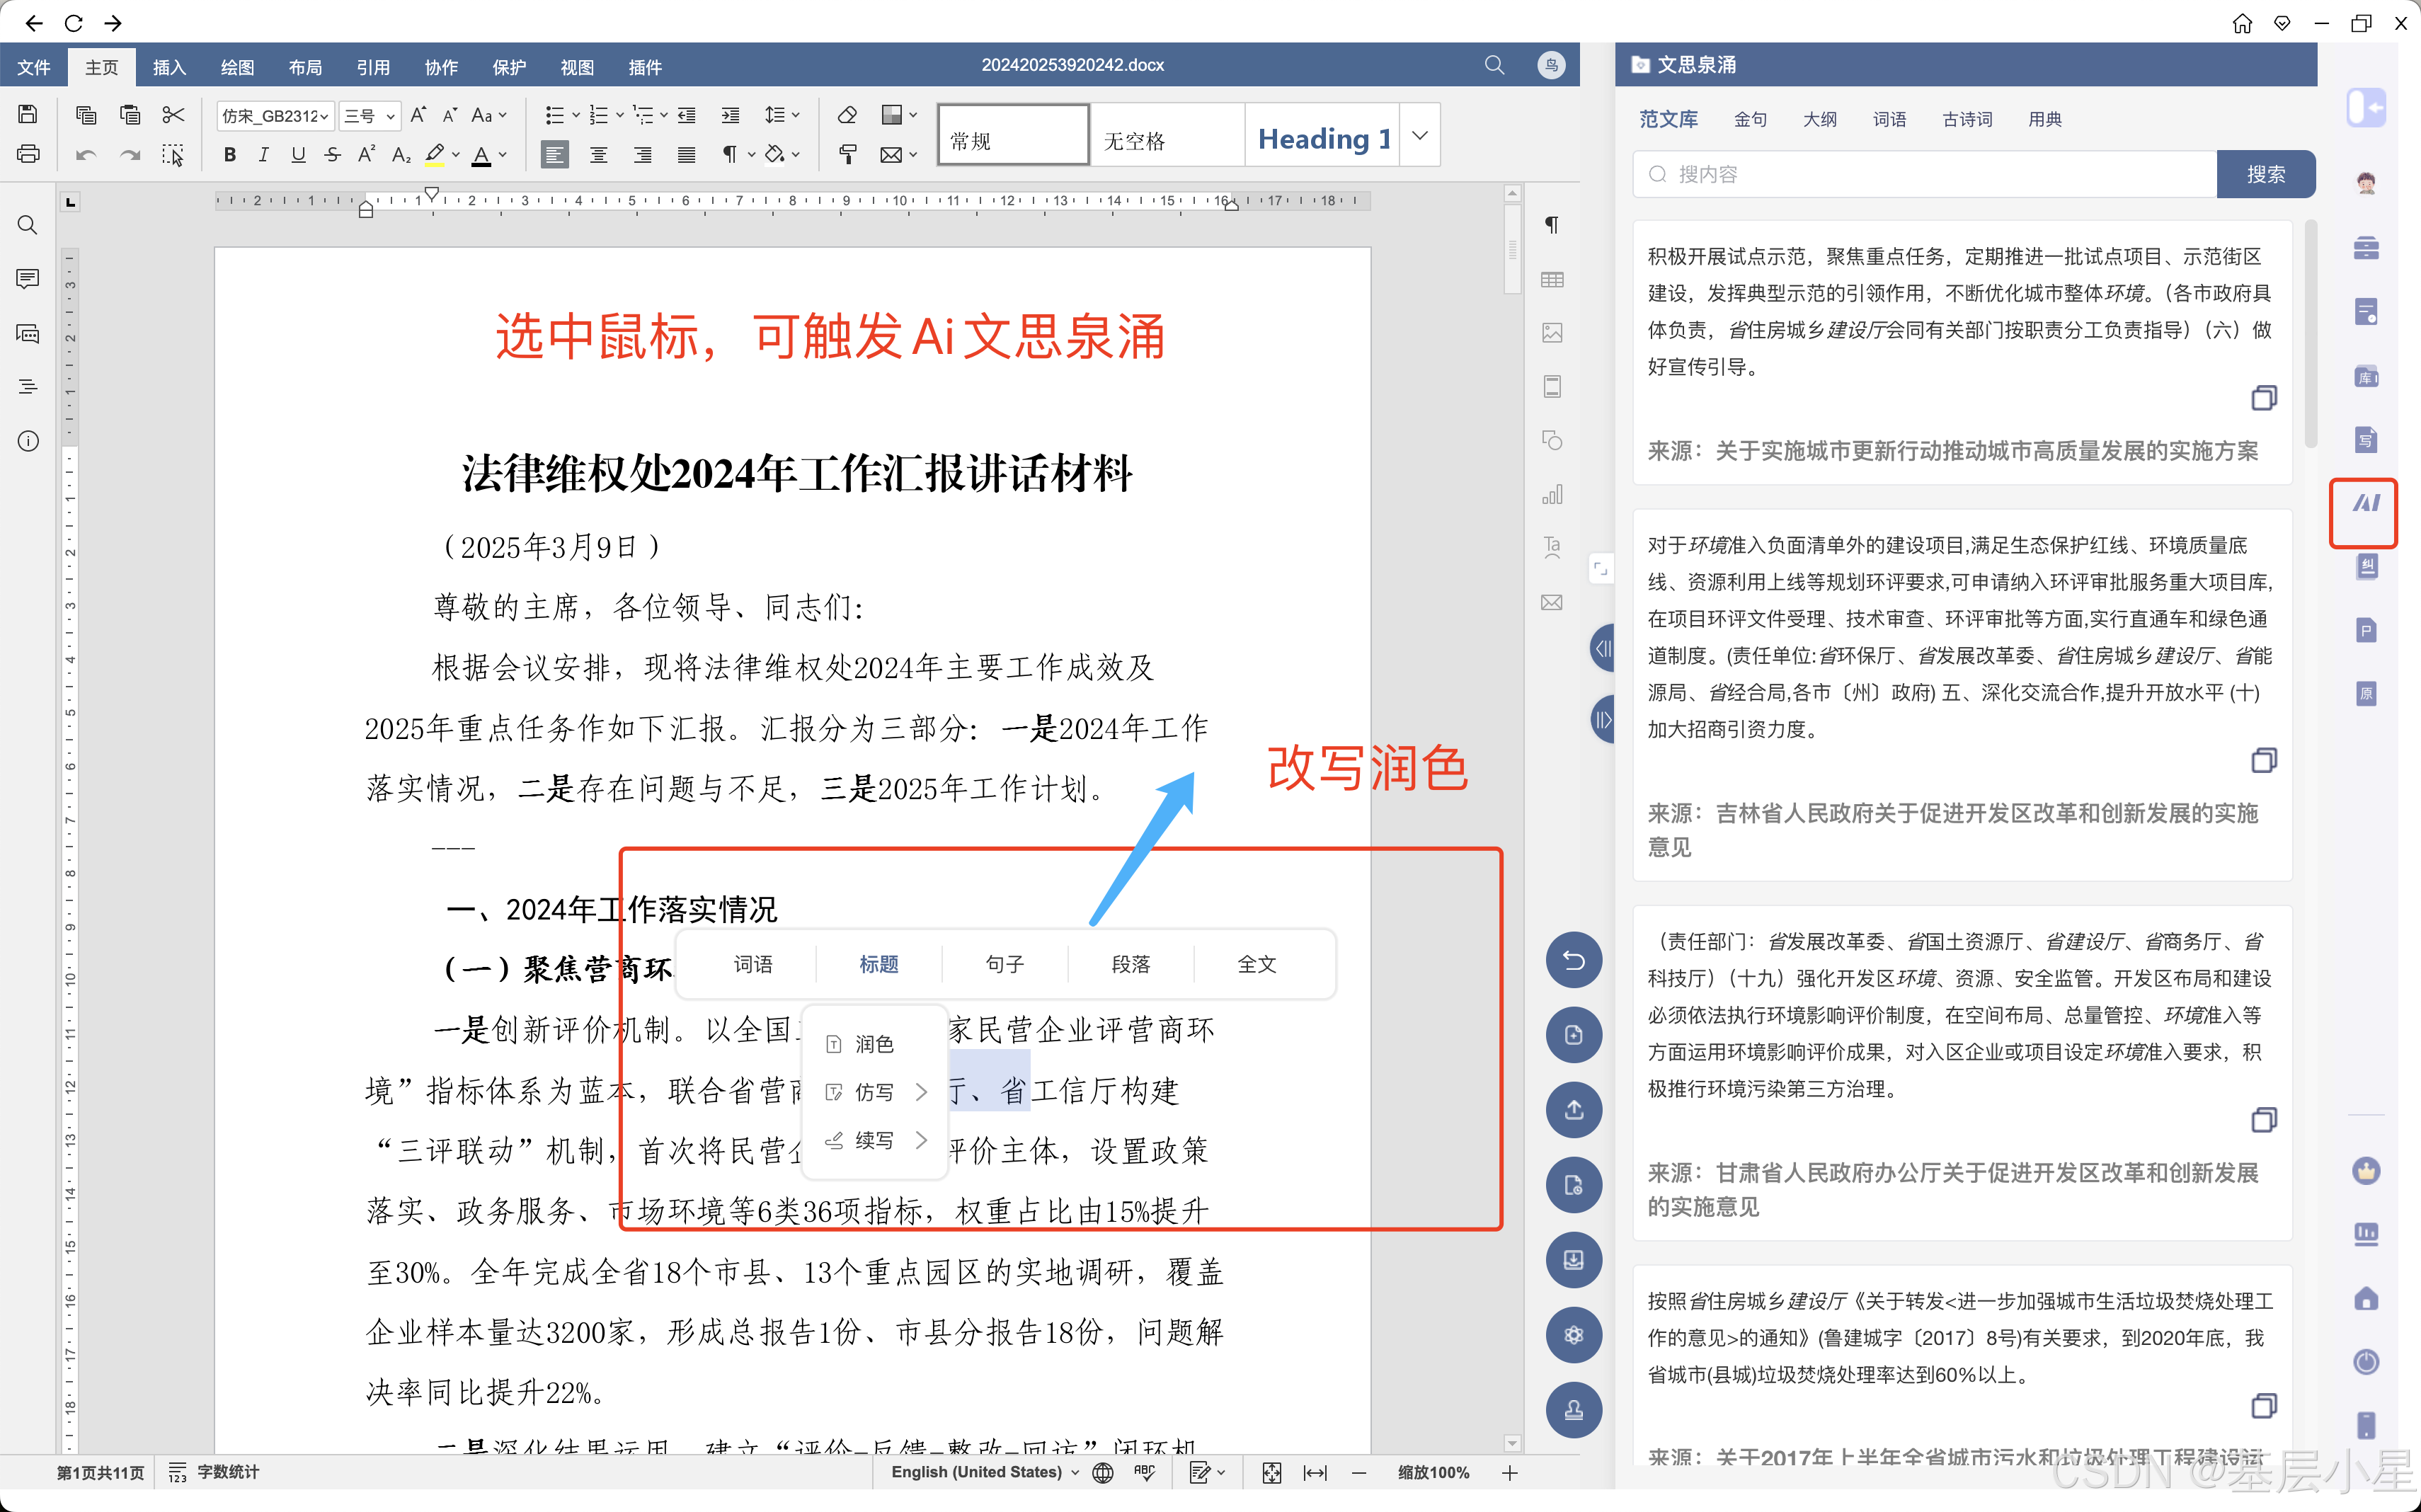Choose 润色 from the popup menu
This screenshot has height=1512, width=2421.
(x=873, y=1044)
